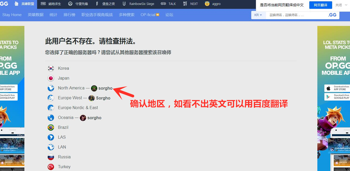
Task: Open the 排行榜 leaderboard menu
Action: pyautogui.click(x=69, y=15)
